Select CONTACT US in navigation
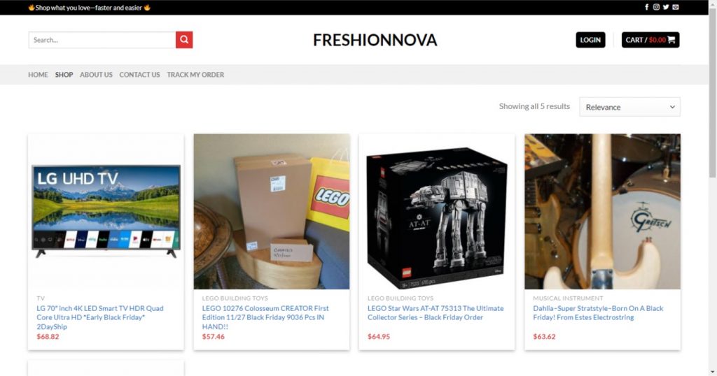 (139, 75)
